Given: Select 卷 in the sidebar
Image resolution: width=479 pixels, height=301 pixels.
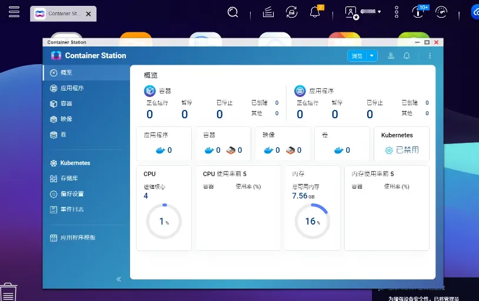Looking at the screenshot, I should point(87,135).
